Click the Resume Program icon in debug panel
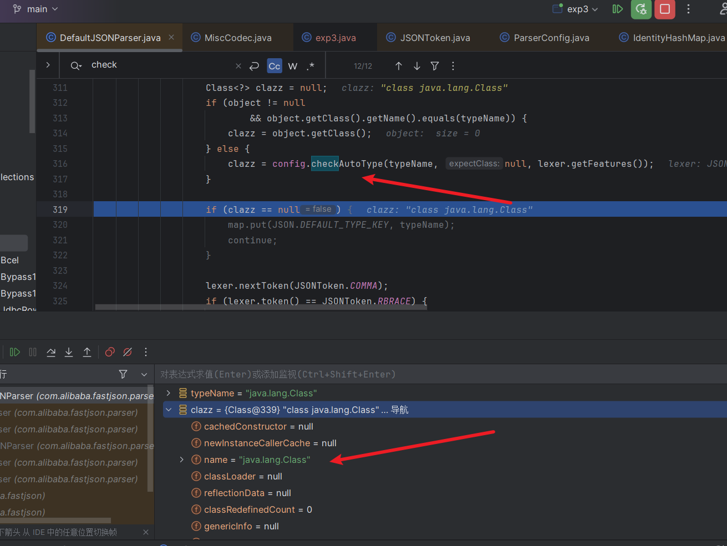 [x=15, y=352]
